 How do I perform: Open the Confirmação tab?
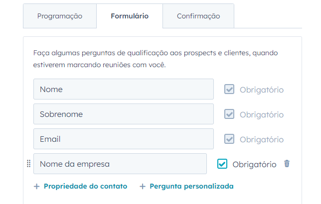pos(198,16)
